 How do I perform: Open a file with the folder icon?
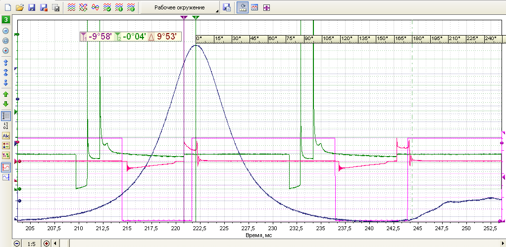[x=20, y=7]
